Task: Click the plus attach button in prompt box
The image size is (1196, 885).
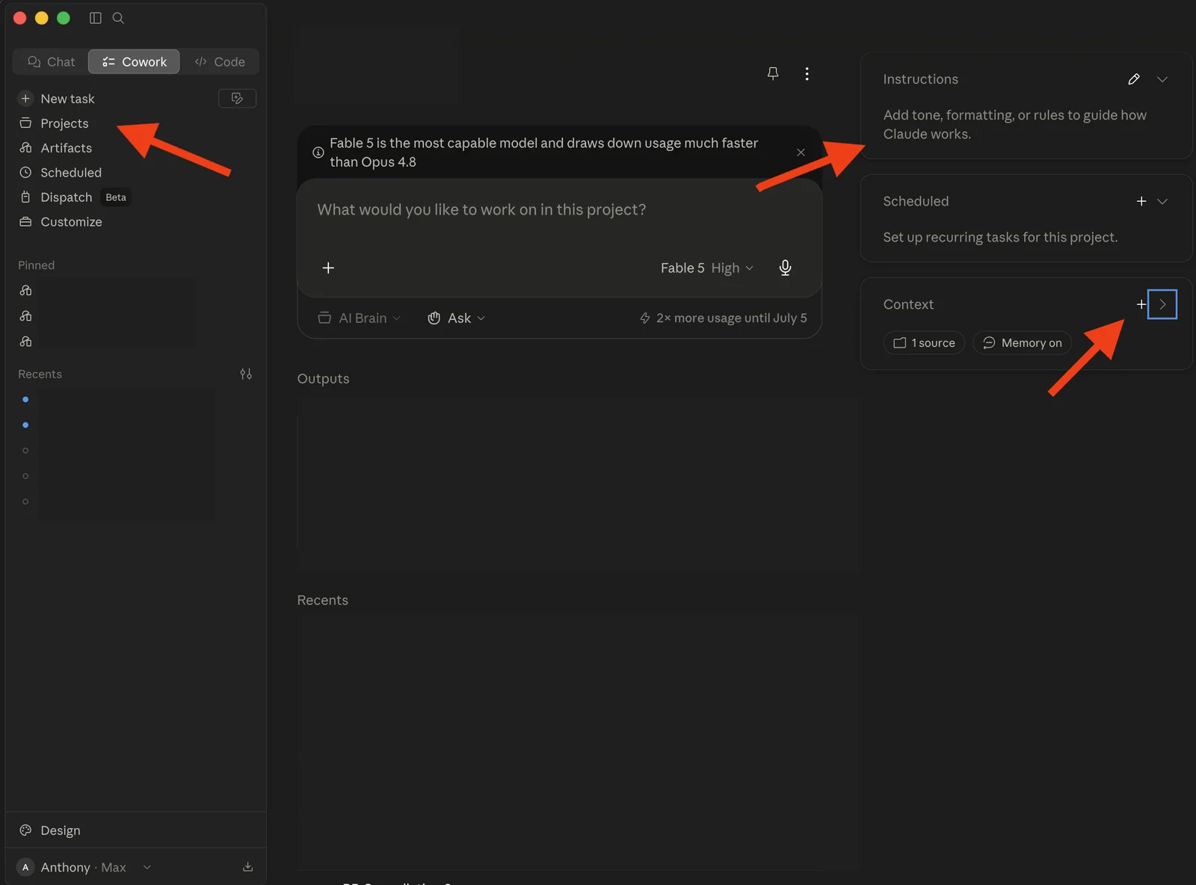Action: pyautogui.click(x=328, y=268)
